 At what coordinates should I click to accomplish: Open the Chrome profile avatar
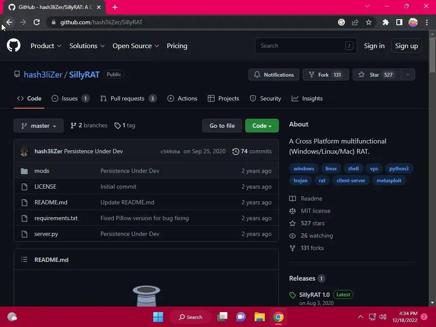[x=413, y=22]
